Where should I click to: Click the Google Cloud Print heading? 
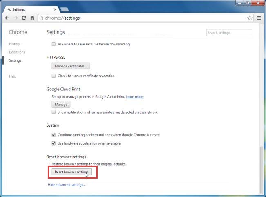(x=63, y=89)
